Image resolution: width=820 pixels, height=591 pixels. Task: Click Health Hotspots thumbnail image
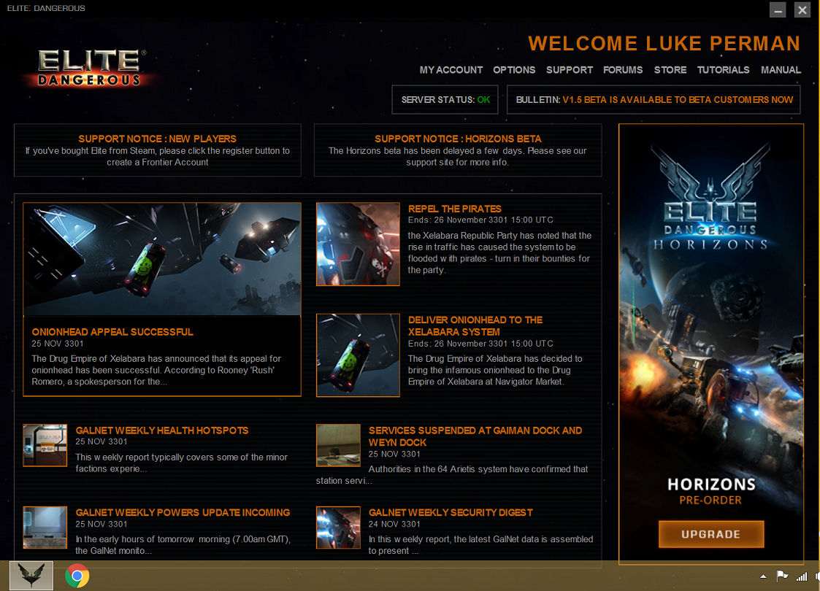click(x=45, y=445)
